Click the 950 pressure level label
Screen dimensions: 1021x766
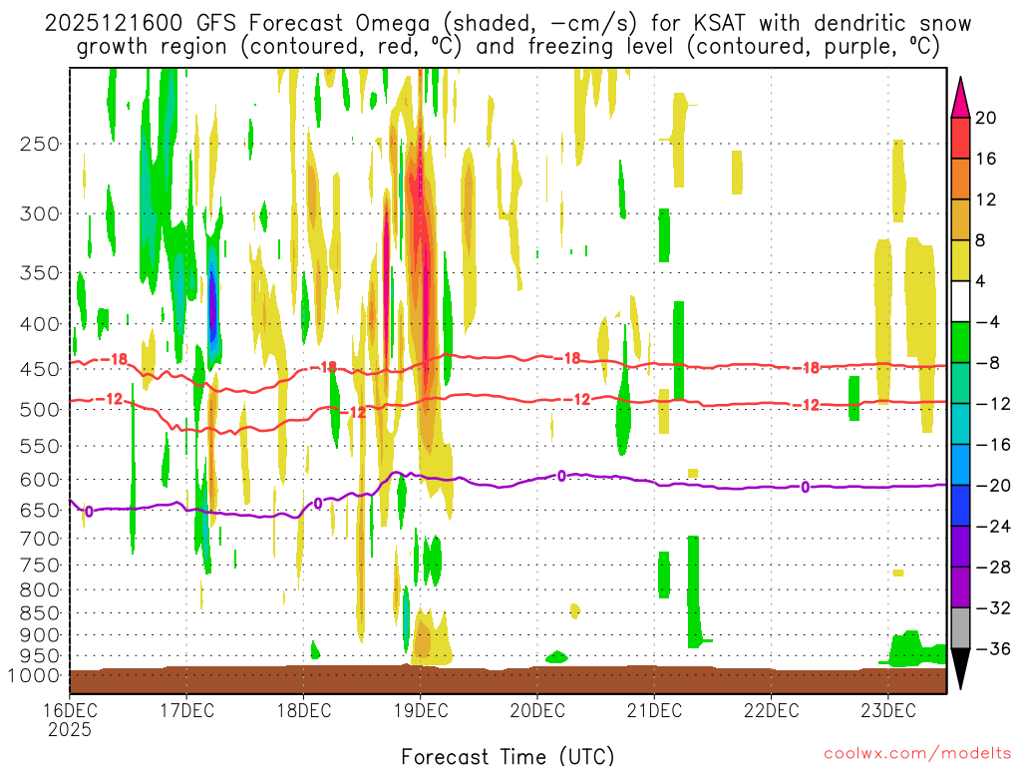[x=40, y=656]
